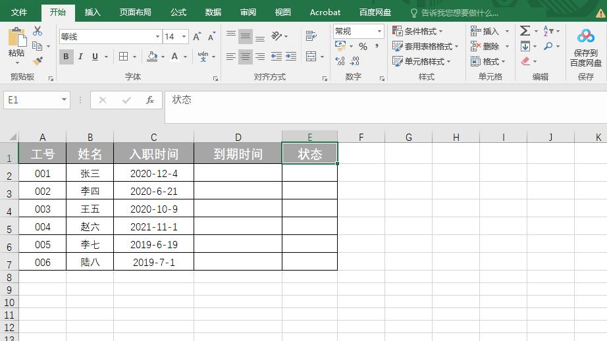This screenshot has width=607, height=341.
Task: Click the Copy icon in clipboard group
Action: tap(37, 46)
